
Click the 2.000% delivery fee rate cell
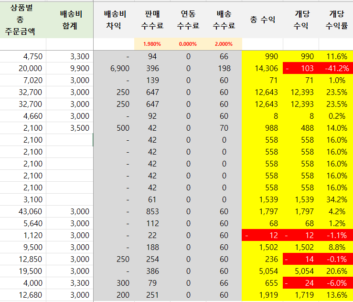click(224, 44)
